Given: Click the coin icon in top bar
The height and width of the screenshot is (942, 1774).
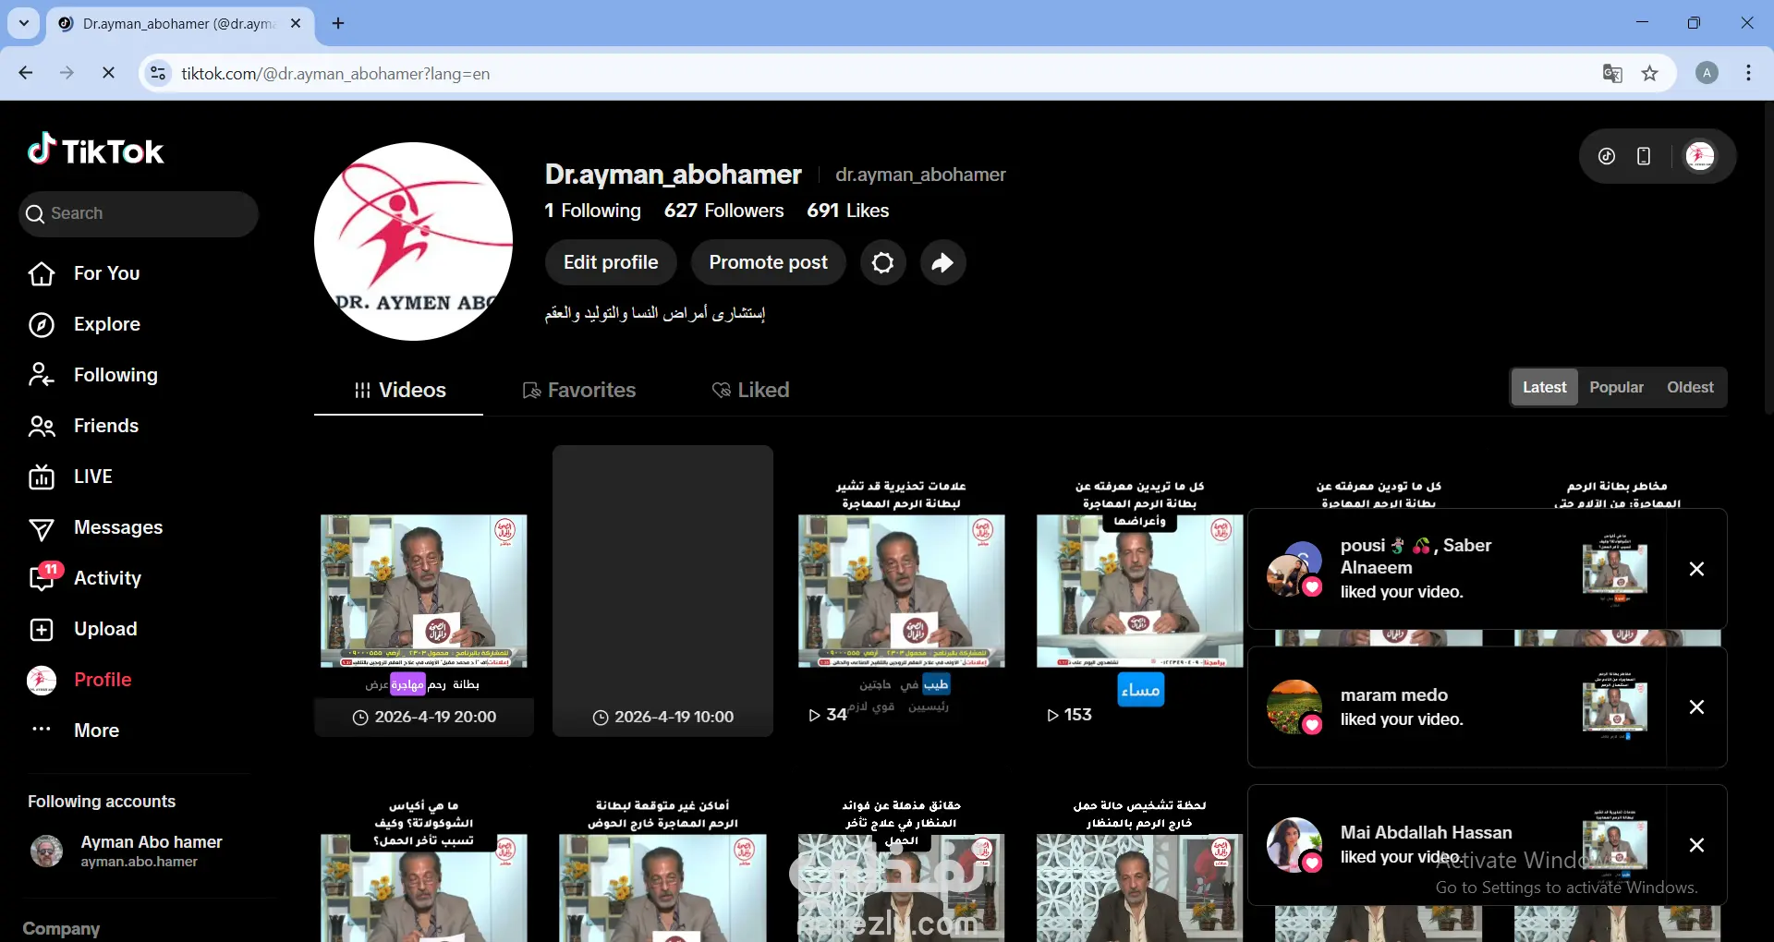Looking at the screenshot, I should click(1607, 156).
